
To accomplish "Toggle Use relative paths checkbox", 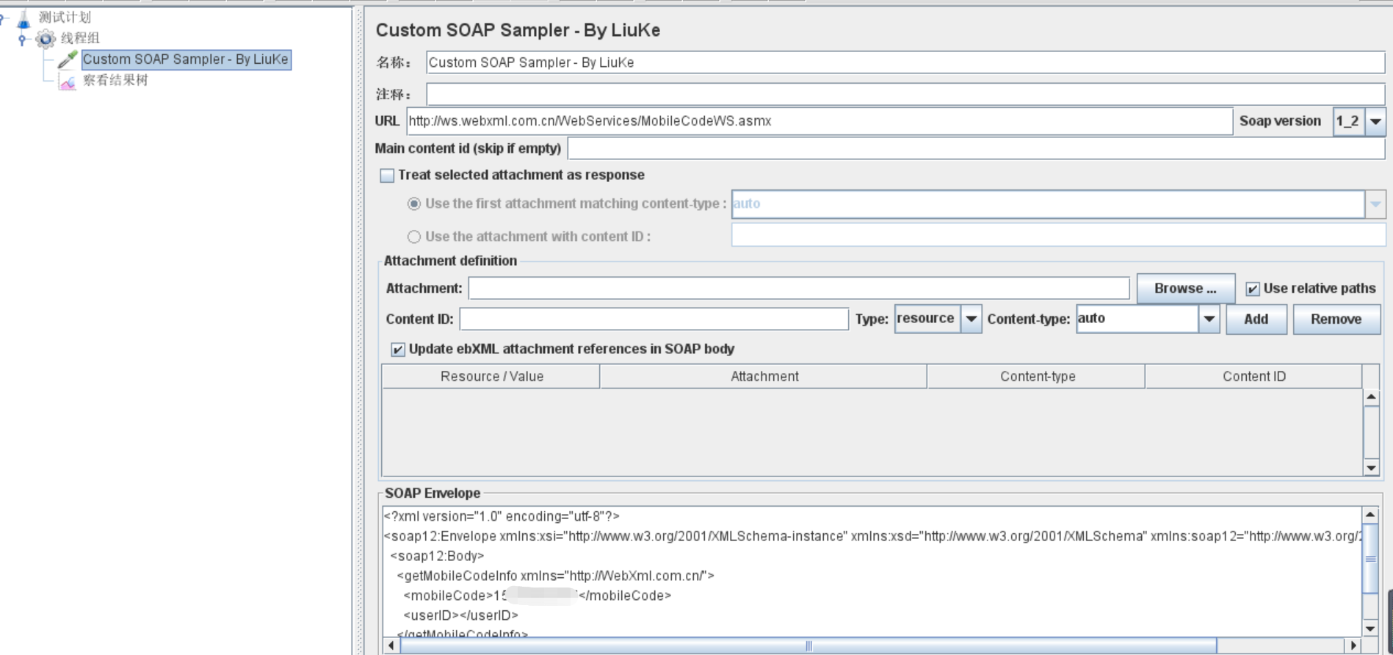I will (1253, 289).
